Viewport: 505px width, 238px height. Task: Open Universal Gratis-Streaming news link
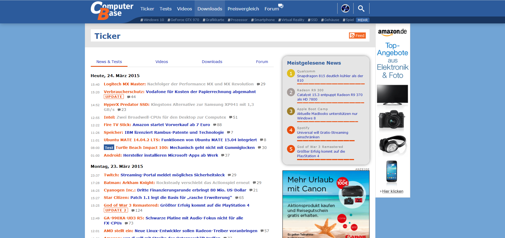point(323,135)
